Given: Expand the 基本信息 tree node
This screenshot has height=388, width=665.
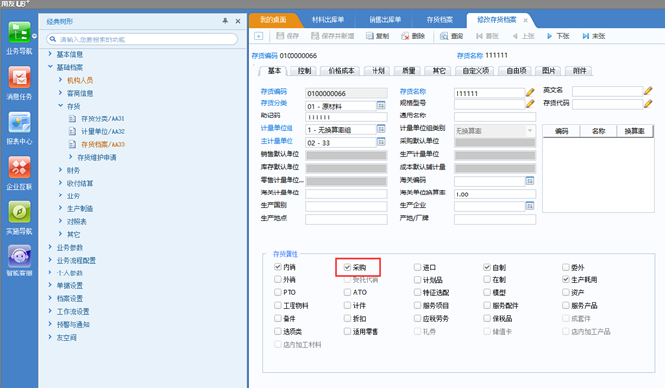Looking at the screenshot, I should 50,54.
